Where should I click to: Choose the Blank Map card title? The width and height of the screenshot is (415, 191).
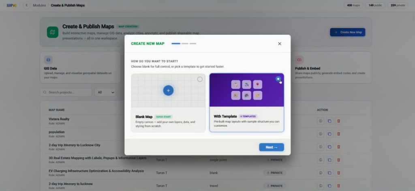[x=144, y=117]
